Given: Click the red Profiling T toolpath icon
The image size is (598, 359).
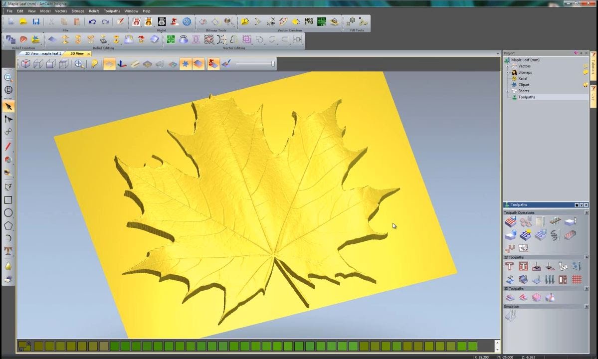Looking at the screenshot, I should click(510, 266).
